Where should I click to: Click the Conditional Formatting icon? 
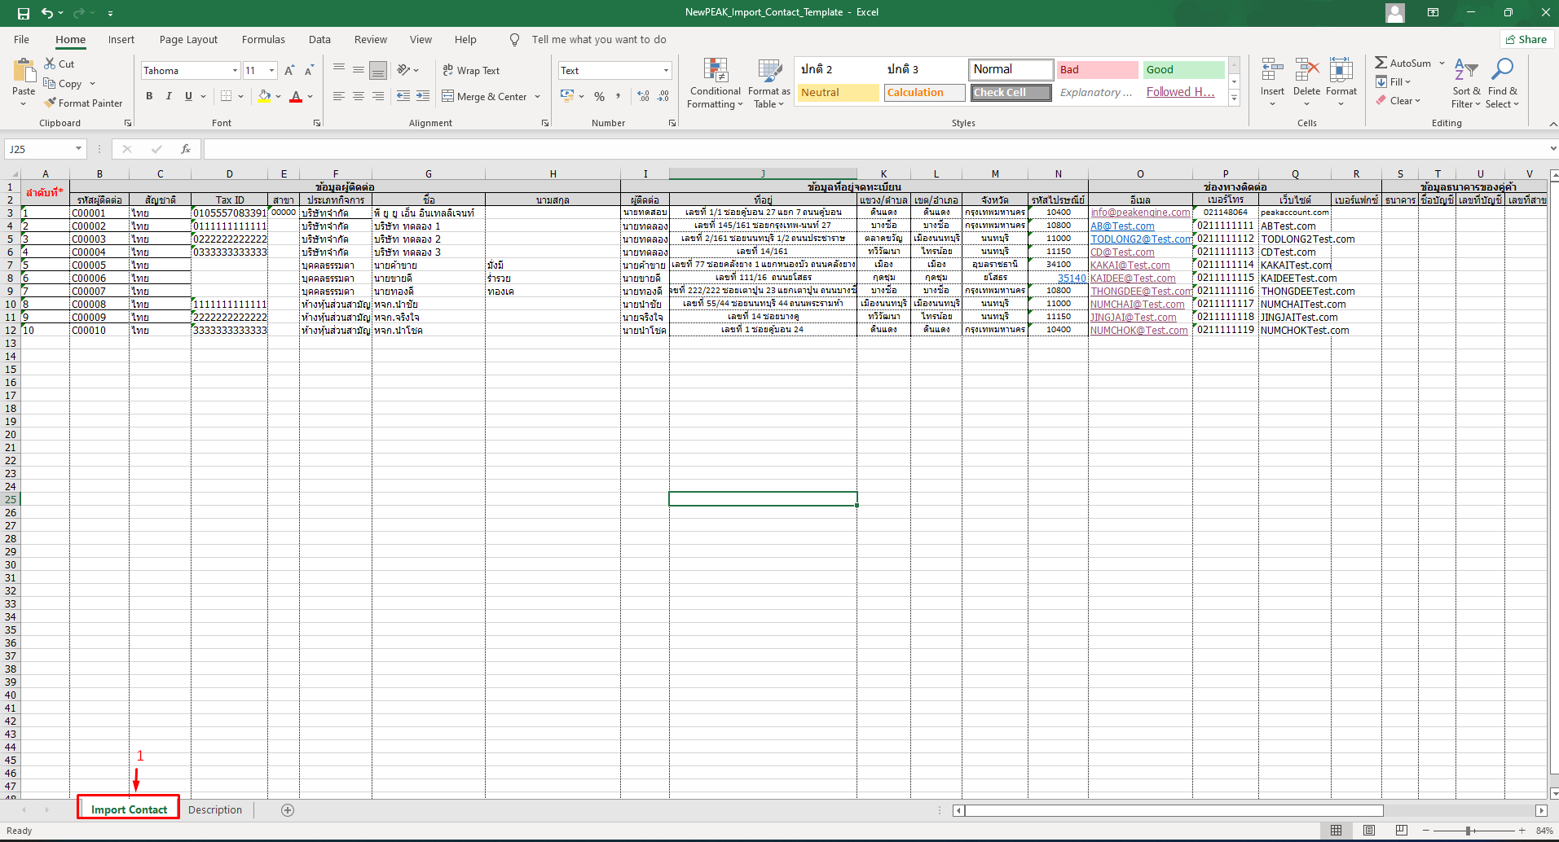pyautogui.click(x=716, y=70)
